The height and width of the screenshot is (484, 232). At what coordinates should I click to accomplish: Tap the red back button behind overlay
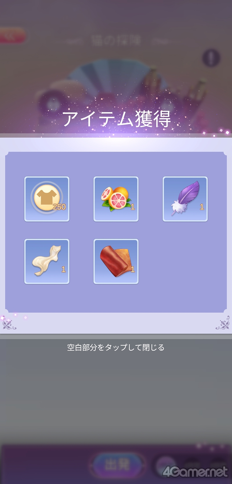click(x=12, y=36)
